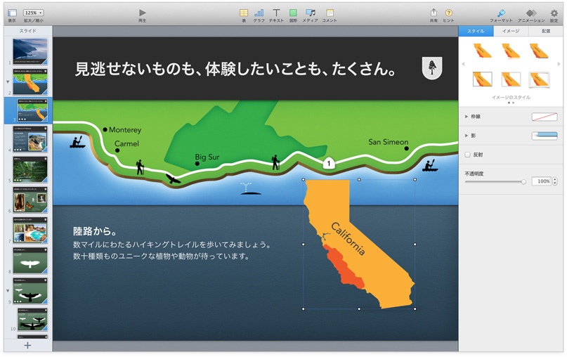Click the 再生 play button
Screen dimensions: 567x357
point(143,13)
